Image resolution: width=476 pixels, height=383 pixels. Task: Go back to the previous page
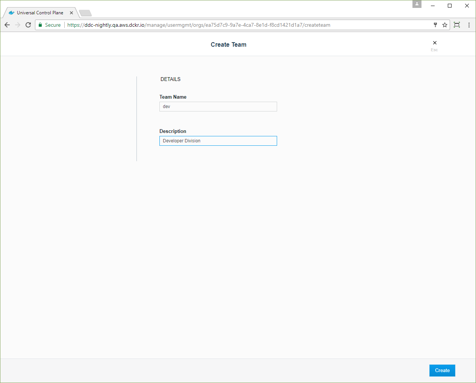[7, 25]
